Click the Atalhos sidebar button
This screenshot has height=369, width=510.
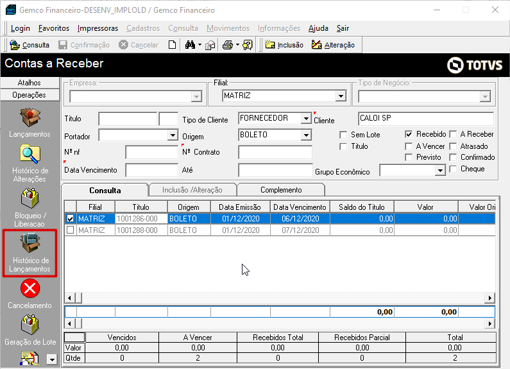[30, 83]
